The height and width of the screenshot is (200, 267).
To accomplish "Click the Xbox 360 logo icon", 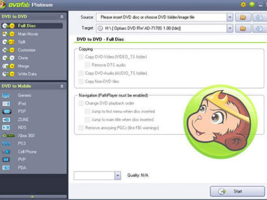I will coord(9,136).
